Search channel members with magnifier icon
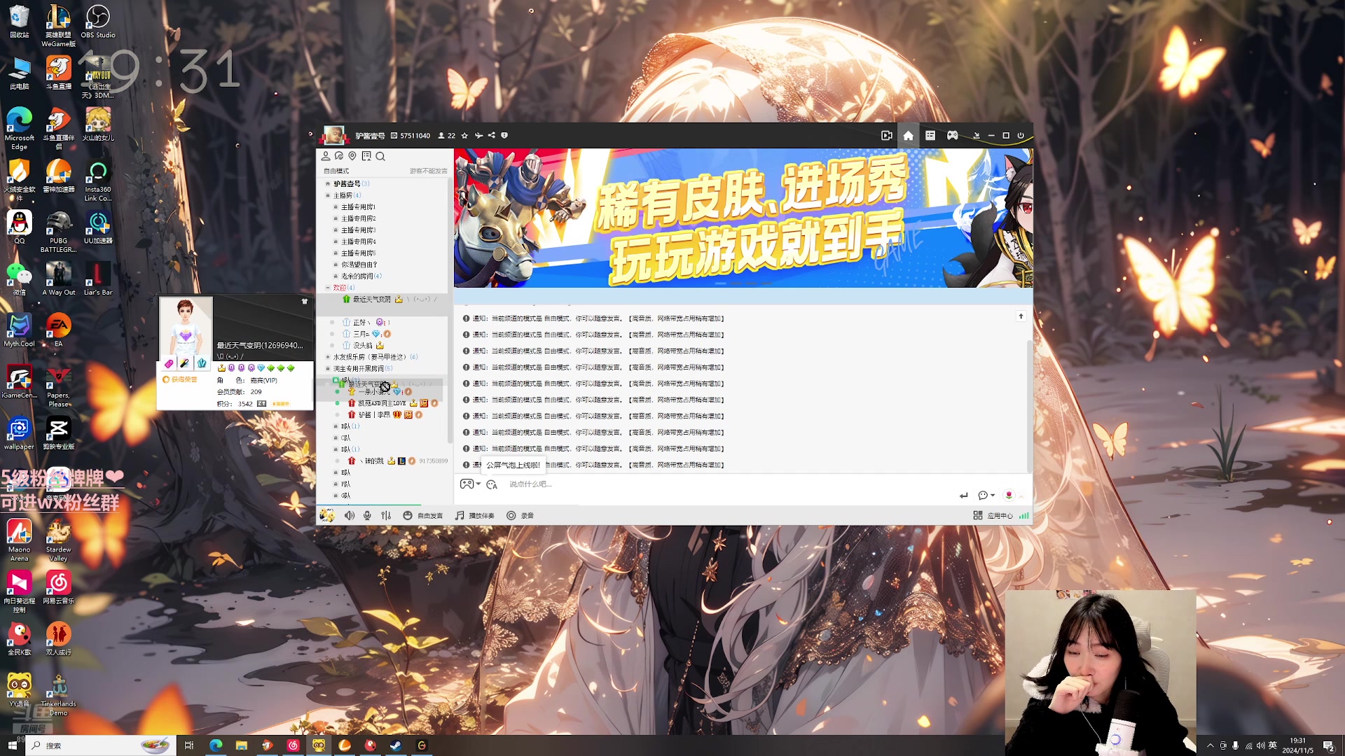The image size is (1345, 756). (x=380, y=156)
